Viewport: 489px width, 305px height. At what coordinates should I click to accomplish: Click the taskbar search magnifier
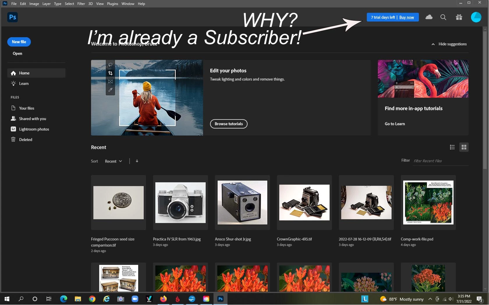pos(21,299)
